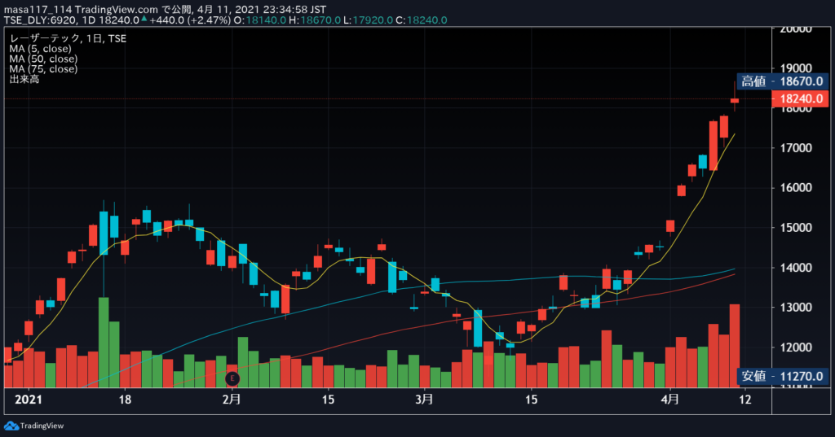This screenshot has height=437, width=835.
Task: Click the 12000 price axis label
Action: [796, 347]
